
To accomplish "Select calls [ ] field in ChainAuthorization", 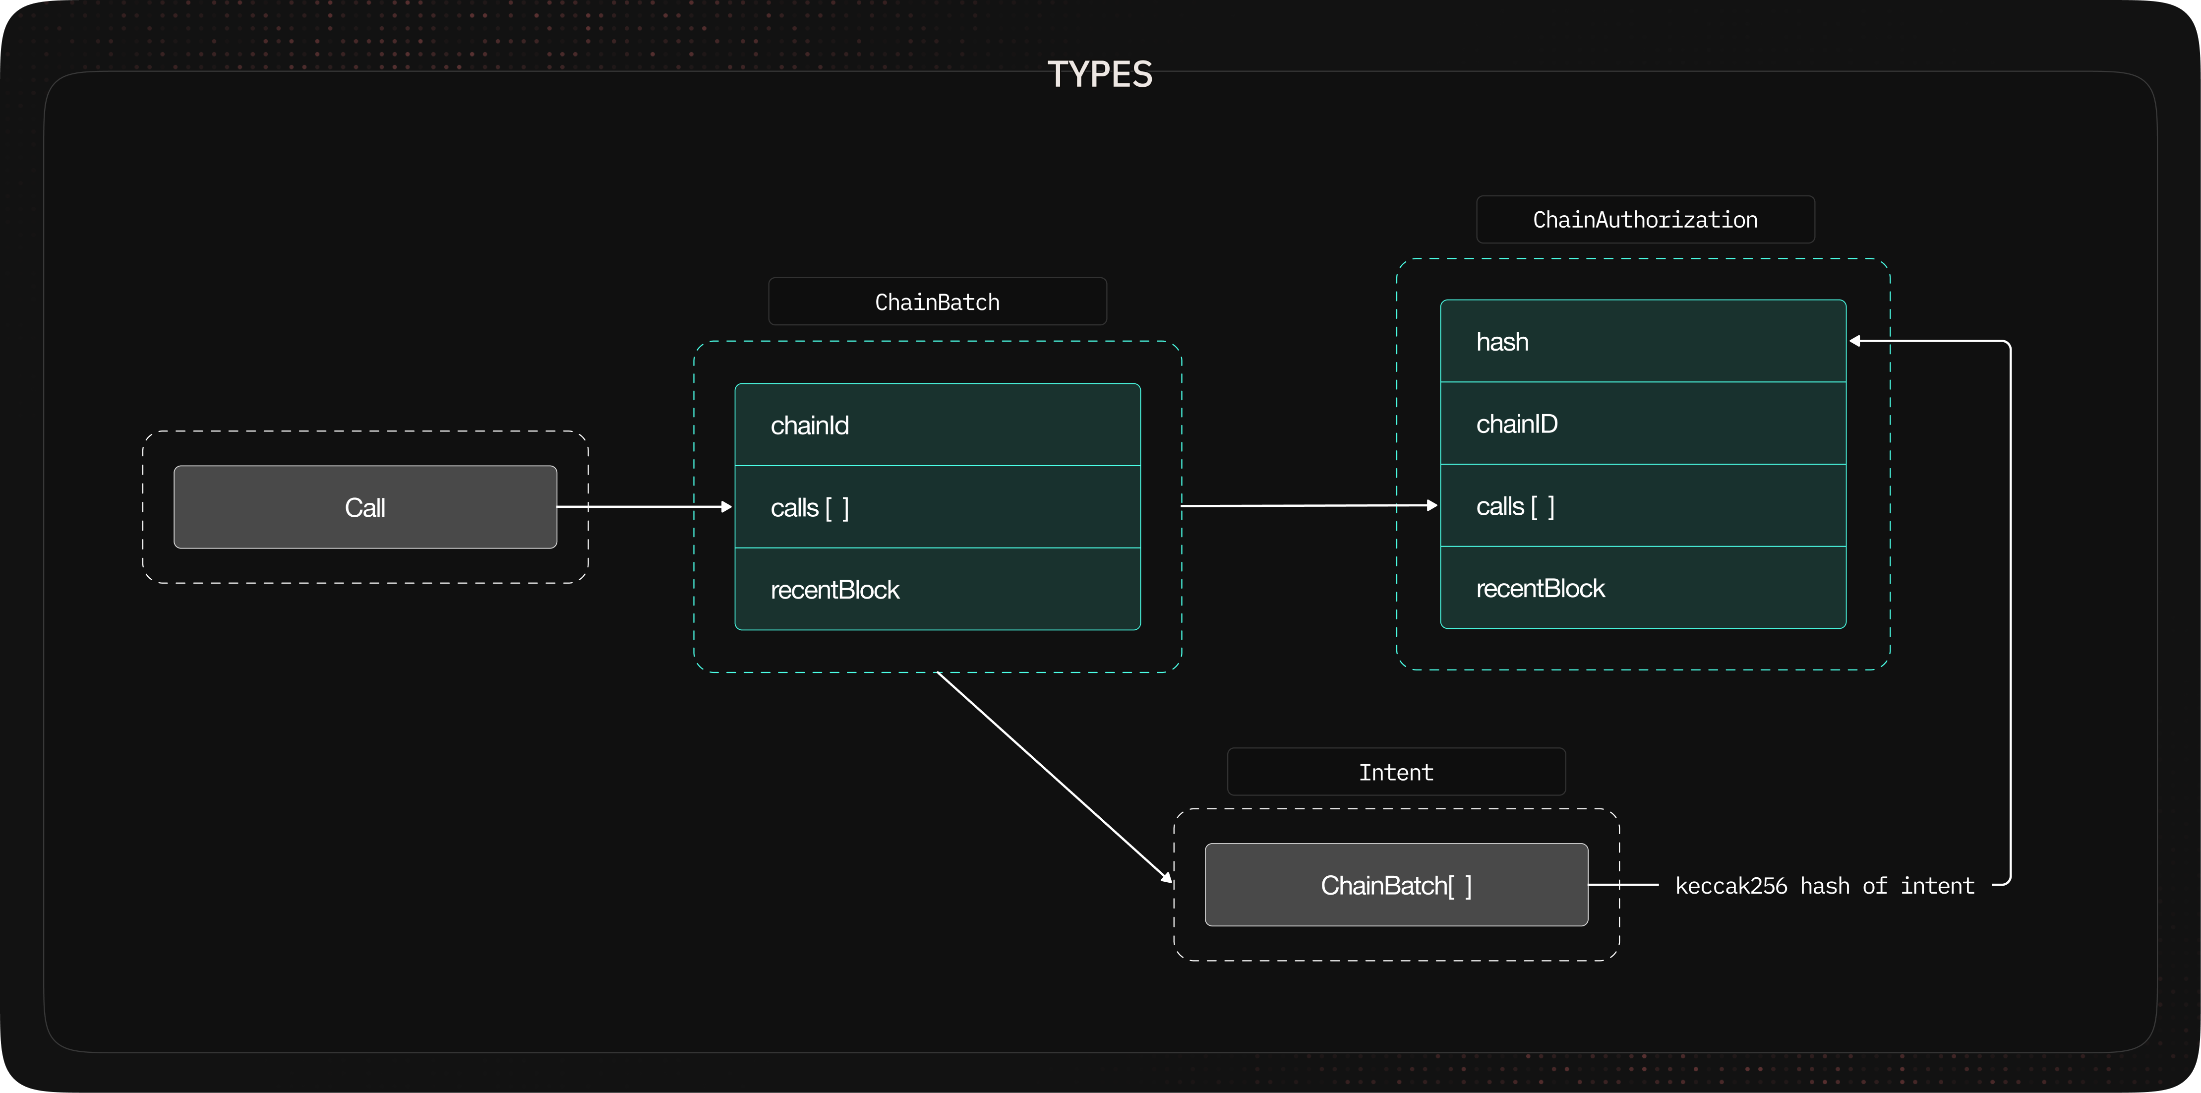I will click(1643, 505).
